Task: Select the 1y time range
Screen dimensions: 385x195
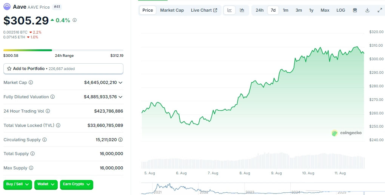Action: [311, 10]
